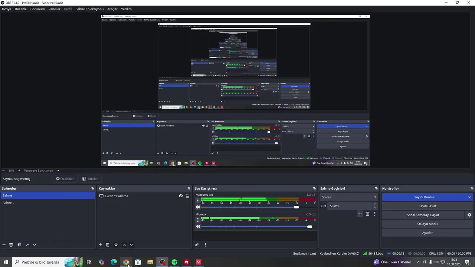Undock the Ses Karıştırıcı panel
Image resolution: width=475 pixels, height=267 pixels.
(314, 188)
